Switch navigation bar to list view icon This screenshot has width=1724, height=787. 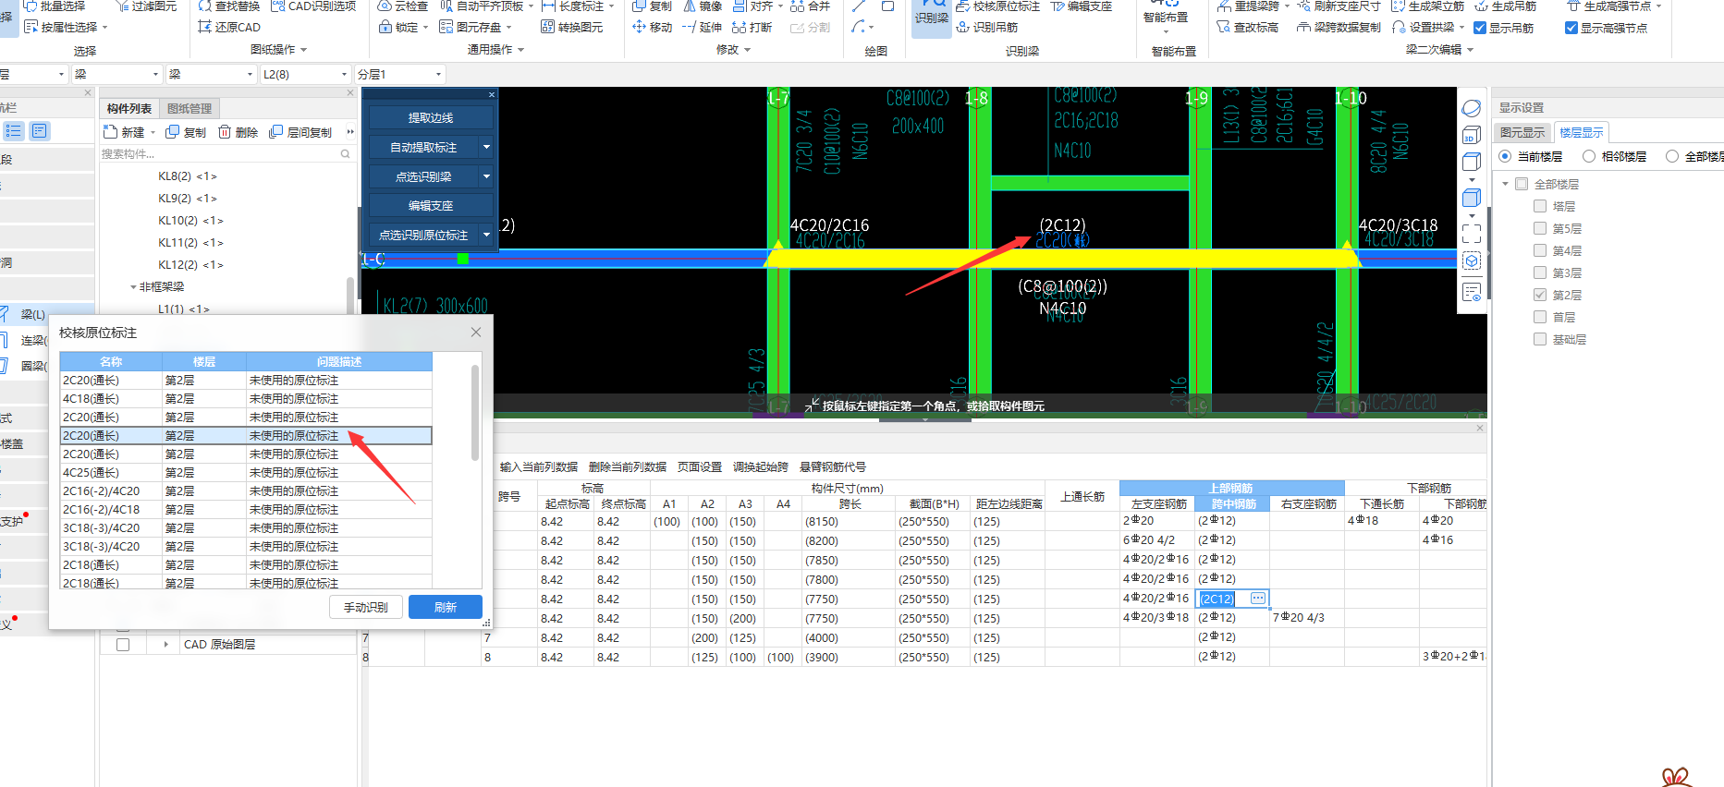pos(14,131)
